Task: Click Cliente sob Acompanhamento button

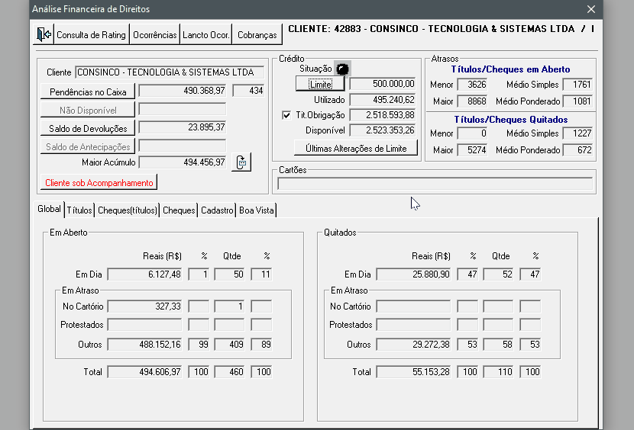Action: tap(99, 182)
